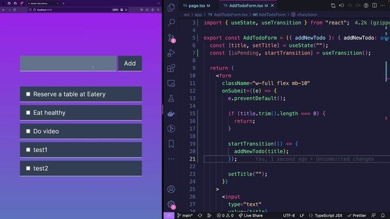Open the Git graph circle icon view

pyautogui.click(x=171, y=128)
